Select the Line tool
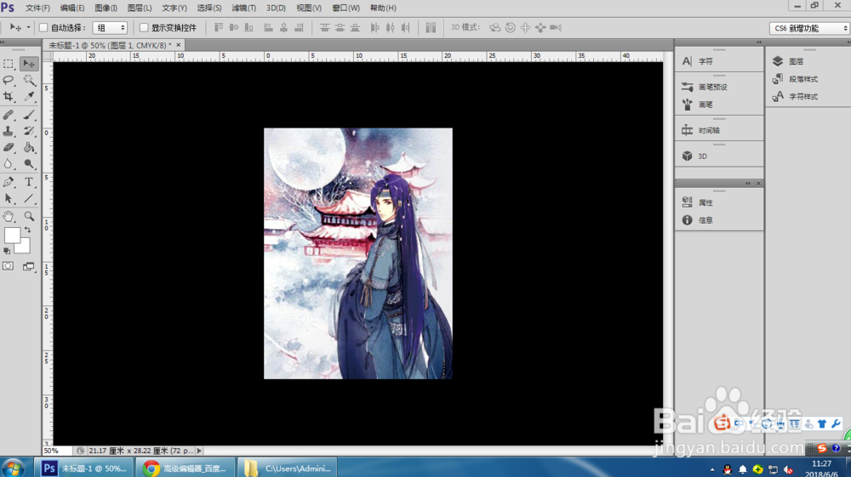851x477 pixels. tap(29, 198)
